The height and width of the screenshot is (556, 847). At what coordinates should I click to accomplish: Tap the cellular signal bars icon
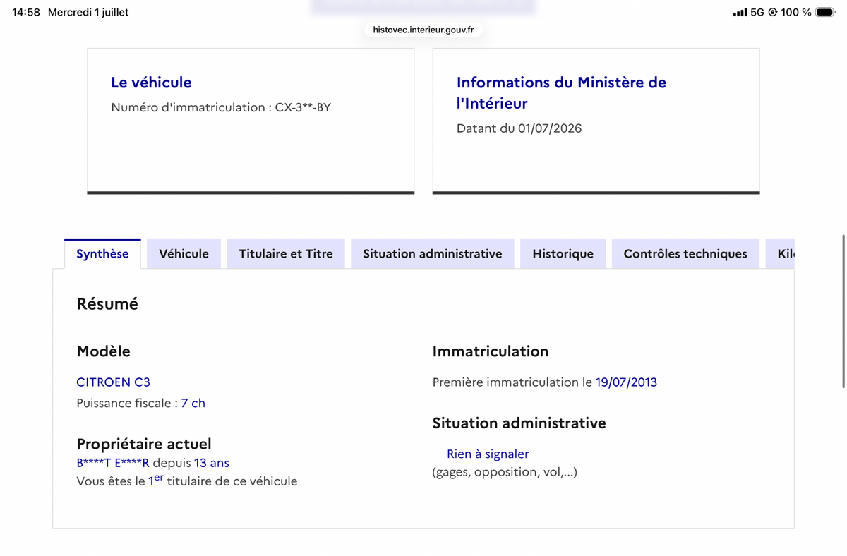click(740, 12)
